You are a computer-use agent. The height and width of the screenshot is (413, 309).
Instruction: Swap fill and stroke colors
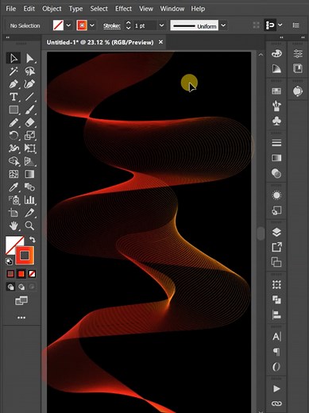33,240
